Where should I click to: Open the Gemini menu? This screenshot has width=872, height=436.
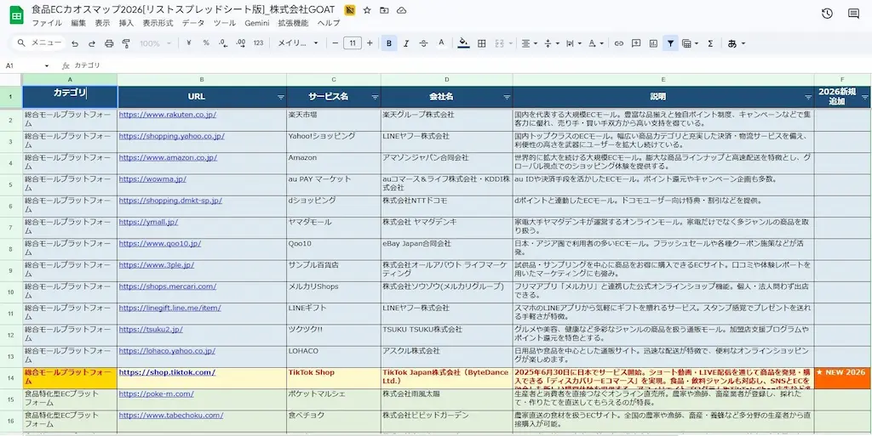[x=257, y=23]
